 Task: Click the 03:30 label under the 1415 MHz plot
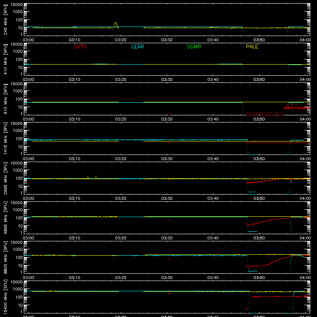[167, 159]
